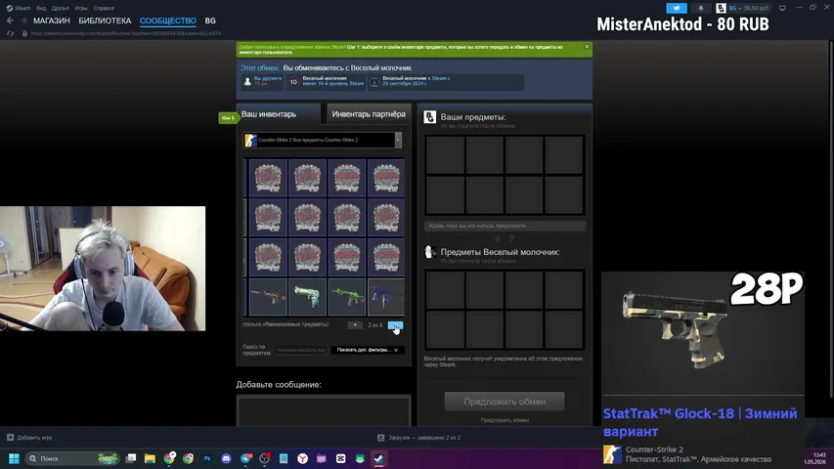This screenshot has width=834, height=469.
Task: Expand Показать доп. фильтры
Action: pyautogui.click(x=368, y=350)
